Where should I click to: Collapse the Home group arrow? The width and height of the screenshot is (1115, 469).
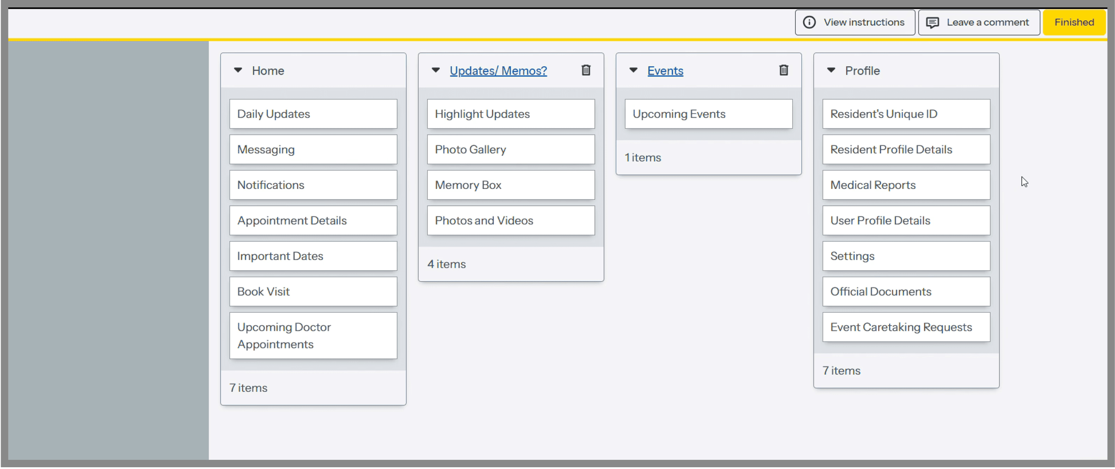click(238, 70)
